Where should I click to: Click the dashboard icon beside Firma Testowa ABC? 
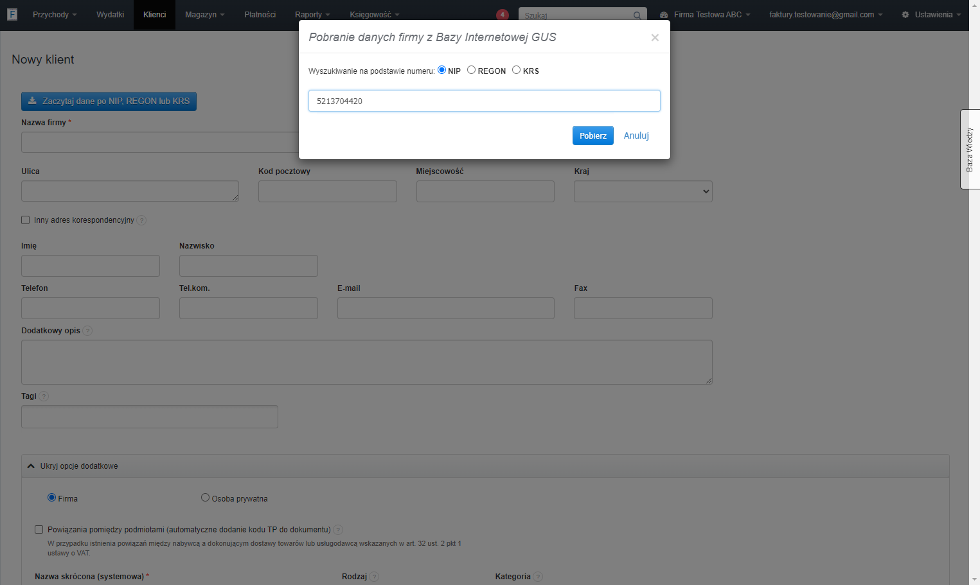click(664, 15)
